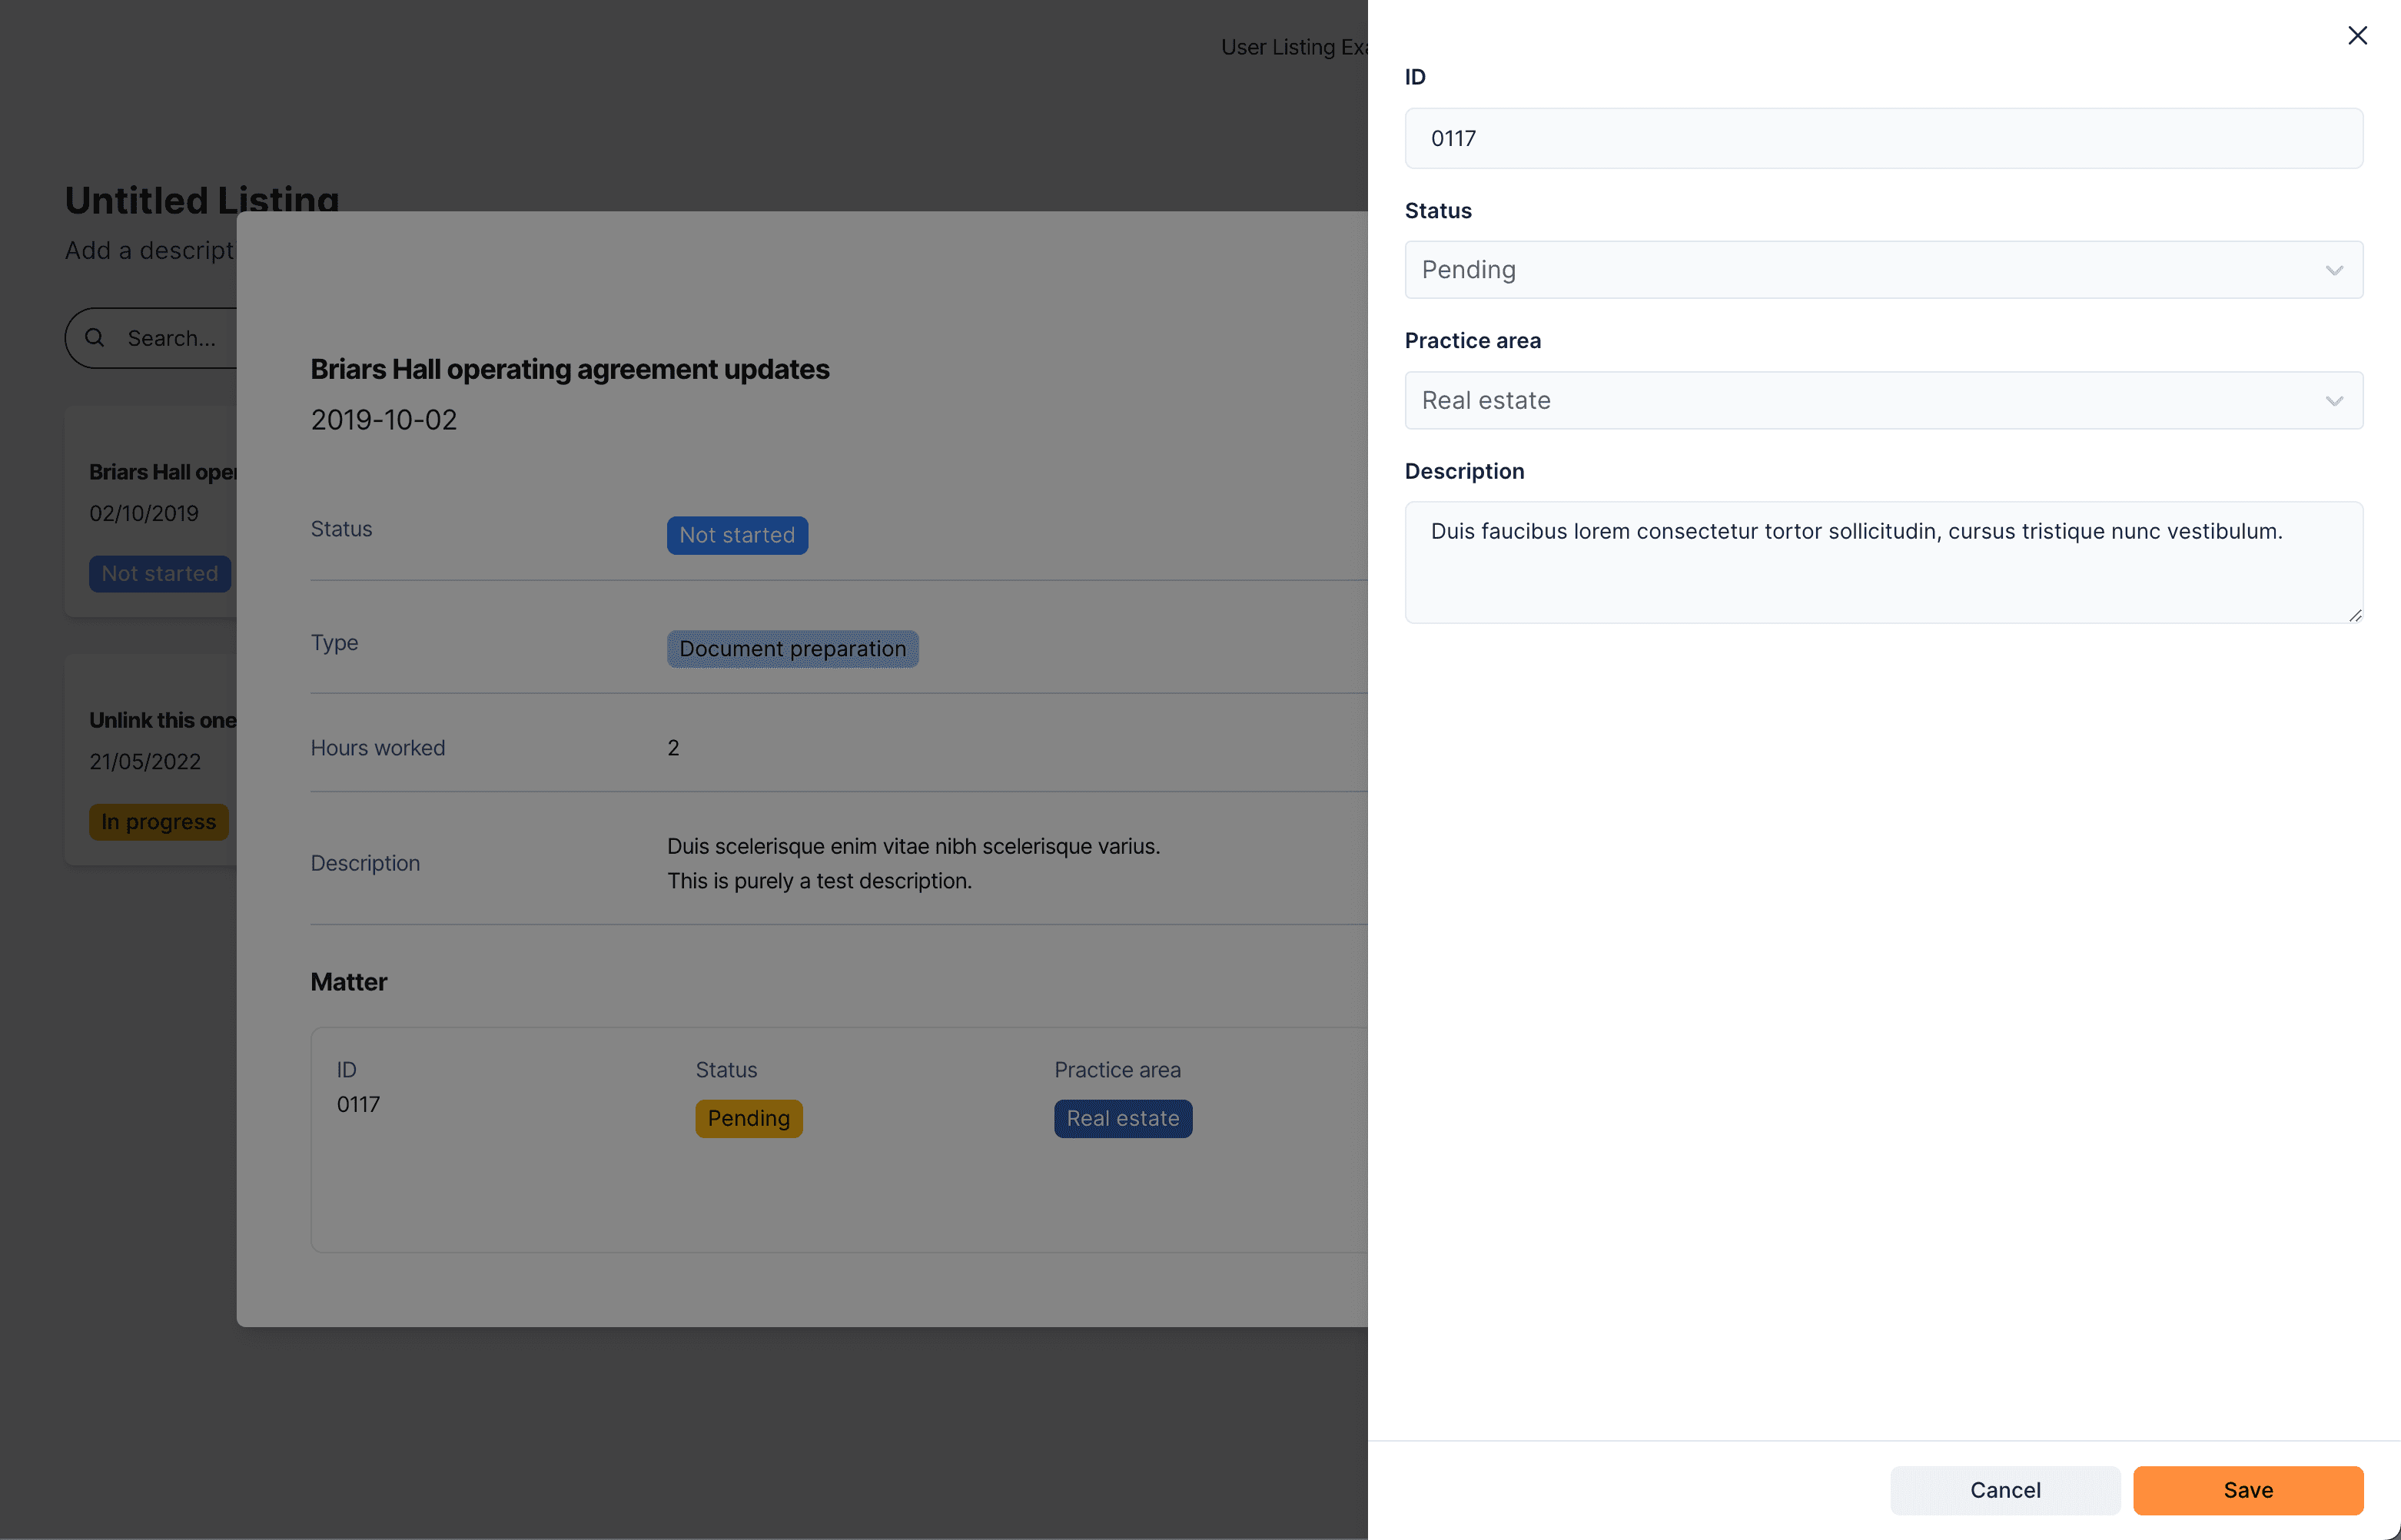
Task: Click the Practice area dropdown chevron arrow
Action: 2334,401
